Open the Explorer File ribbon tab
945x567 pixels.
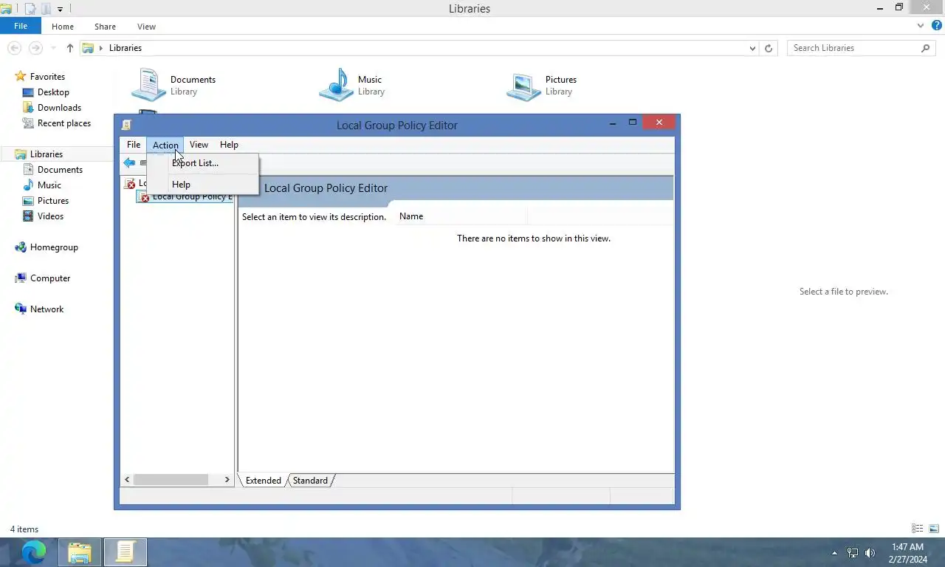[21, 26]
